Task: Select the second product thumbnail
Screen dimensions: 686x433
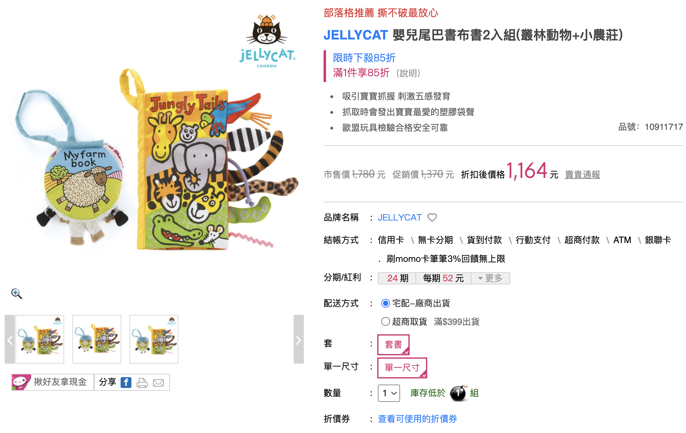Action: (x=97, y=339)
